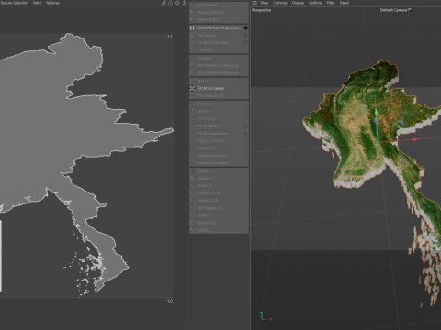The image size is (441, 330).
Task: Click the Clear UV Pins command
Action: pyautogui.click(x=219, y=20)
